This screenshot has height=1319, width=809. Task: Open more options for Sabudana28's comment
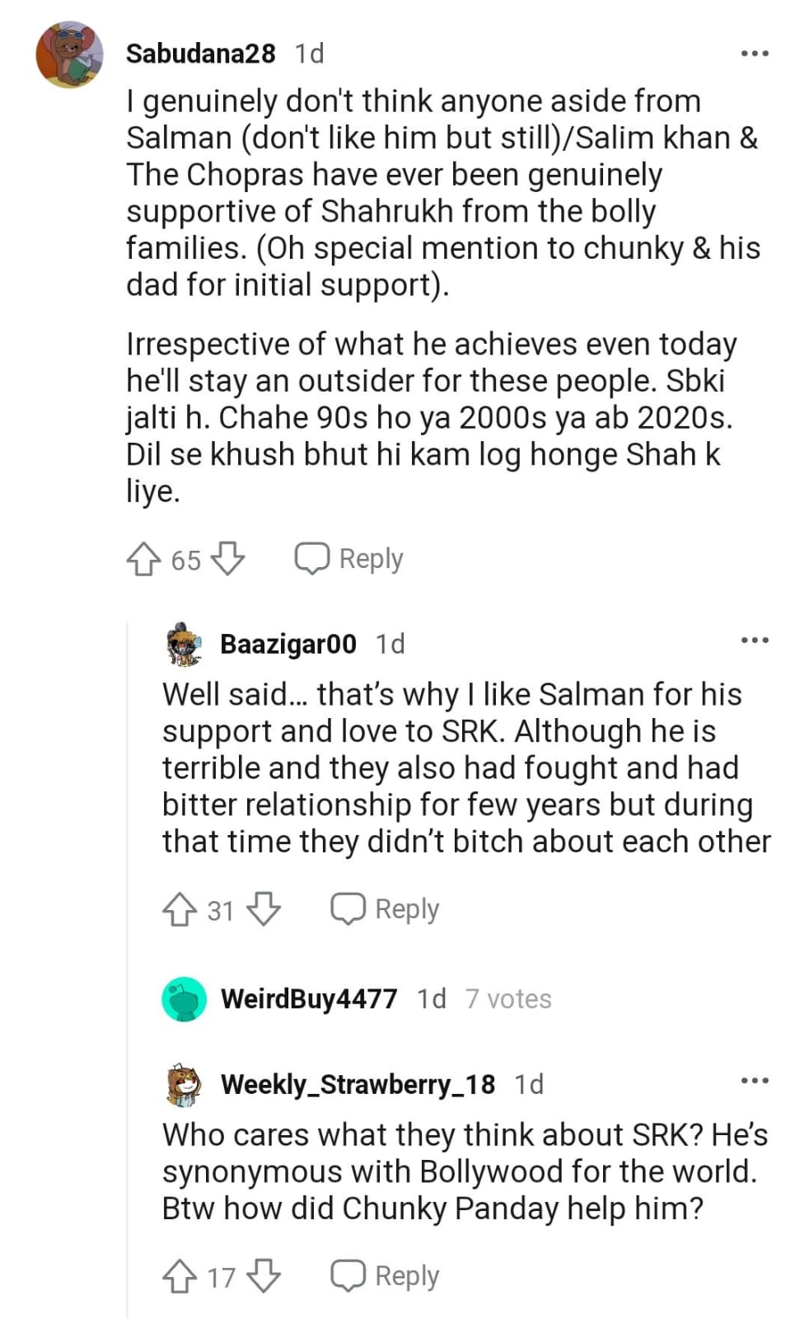(755, 54)
